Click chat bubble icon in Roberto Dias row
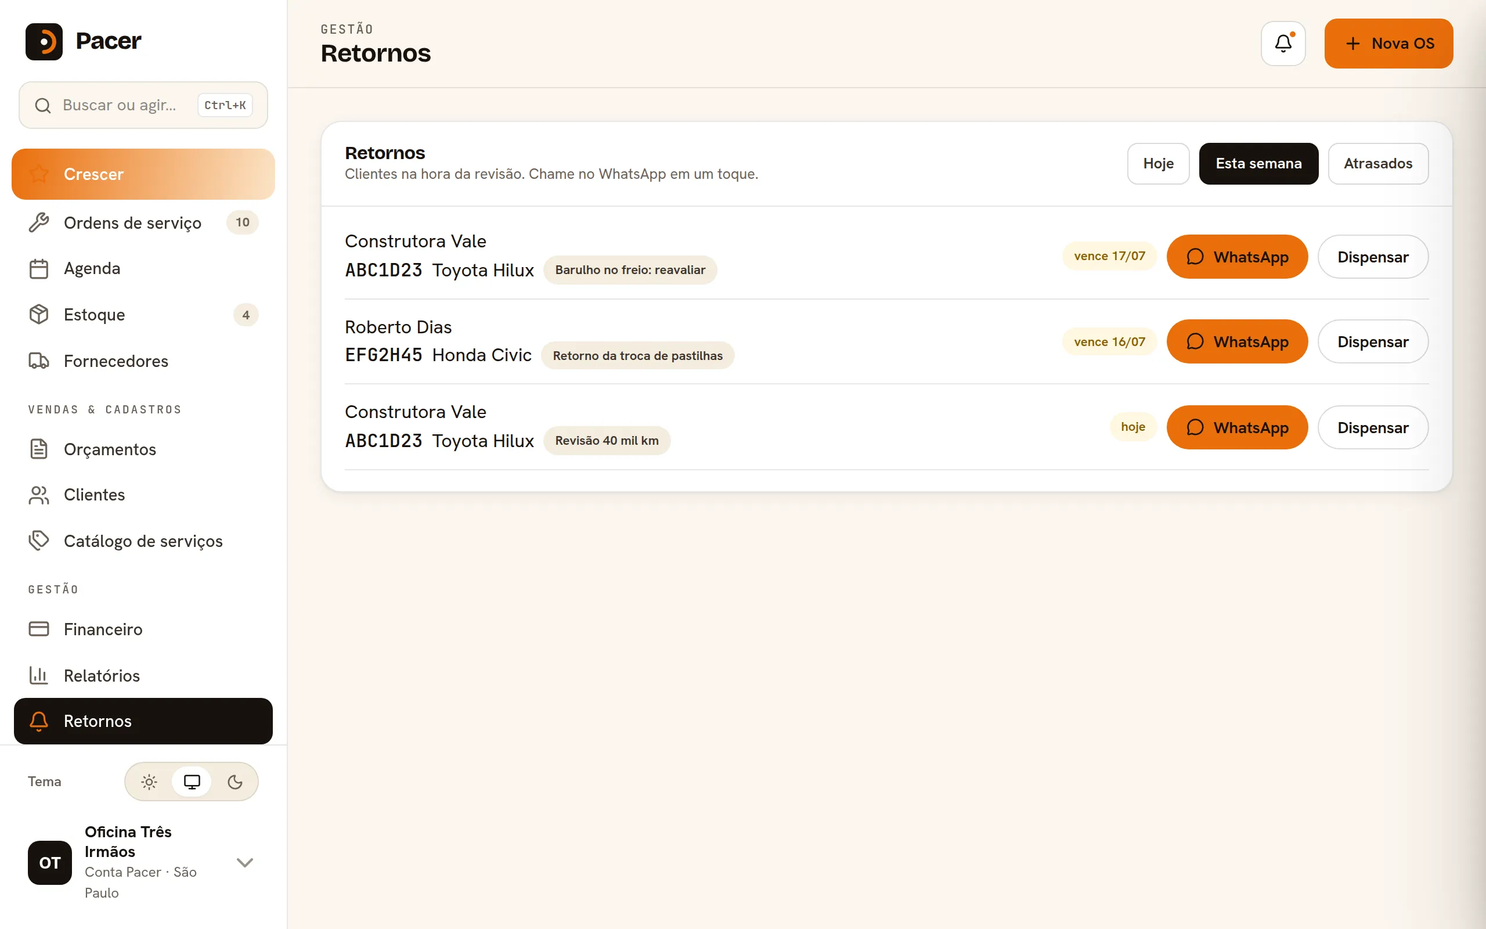The image size is (1486, 929). pos(1195,341)
